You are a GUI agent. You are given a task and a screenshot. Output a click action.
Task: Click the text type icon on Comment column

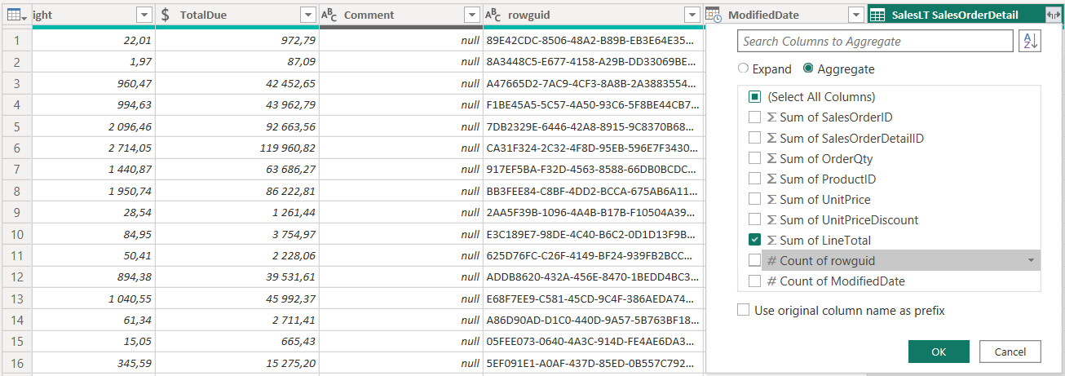(329, 15)
